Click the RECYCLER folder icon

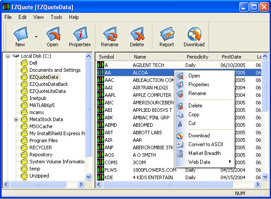pyautogui.click(x=24, y=148)
